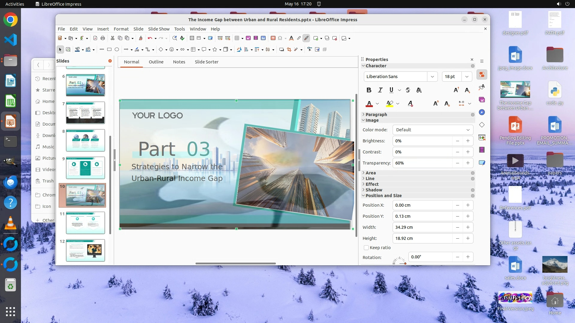
Task: Click the font color red swatch button
Action: [x=369, y=103]
